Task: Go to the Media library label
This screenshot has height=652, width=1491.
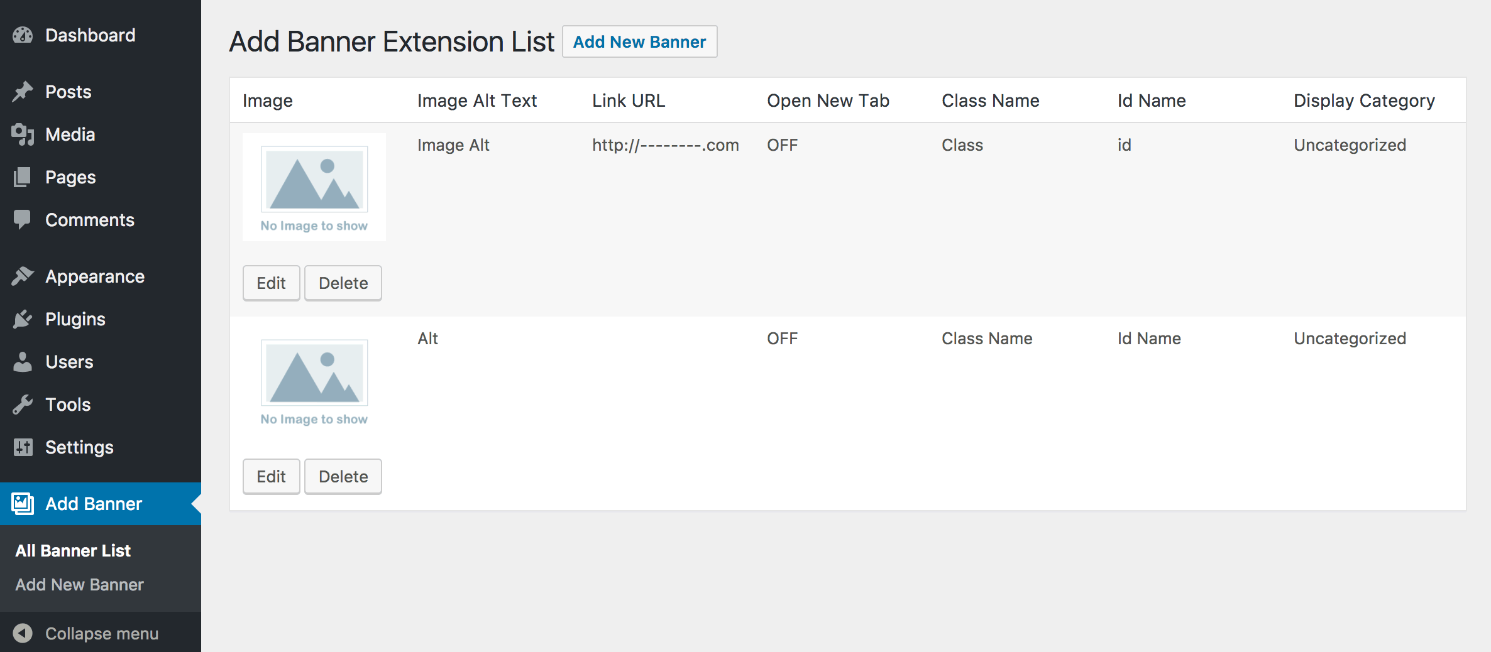Action: click(70, 134)
